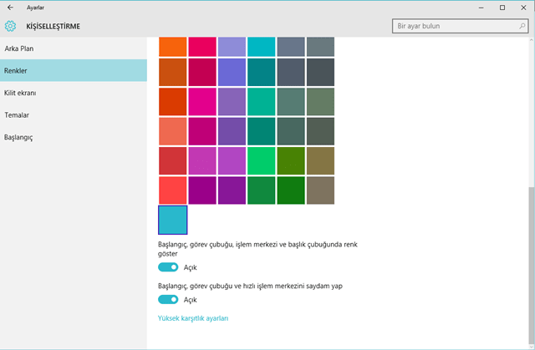Open the Başlangıç settings section
This screenshot has height=350, width=535.
[x=74, y=137]
